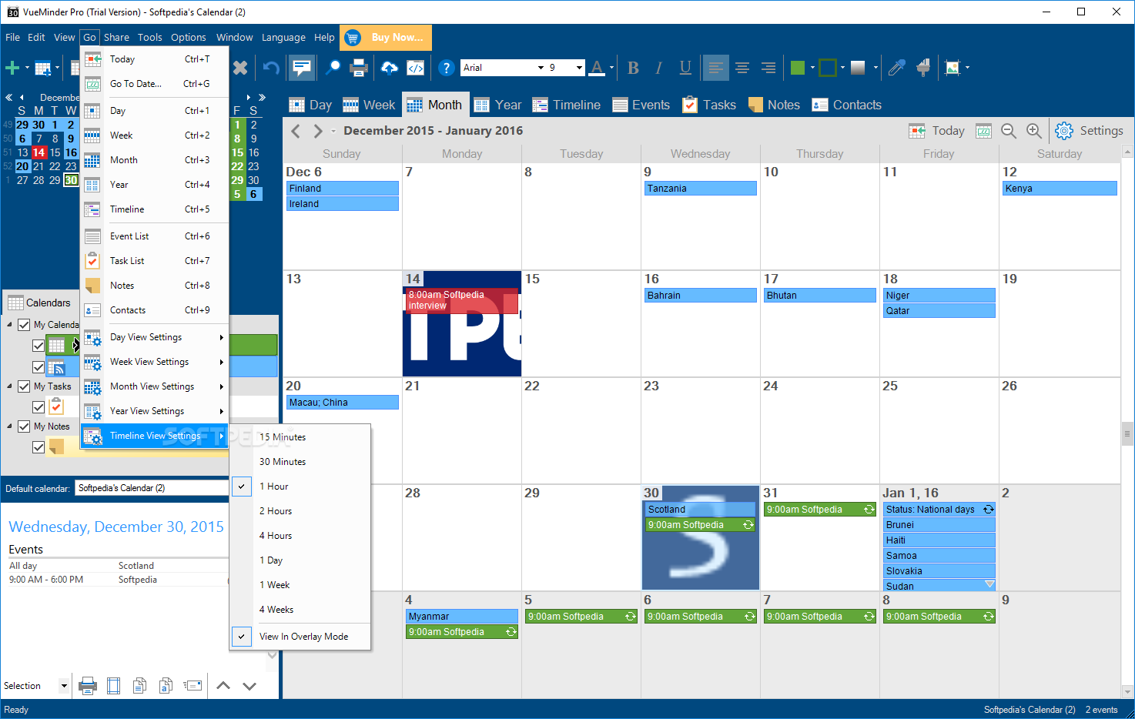Open the Share menu
The image size is (1135, 719).
click(x=116, y=37)
